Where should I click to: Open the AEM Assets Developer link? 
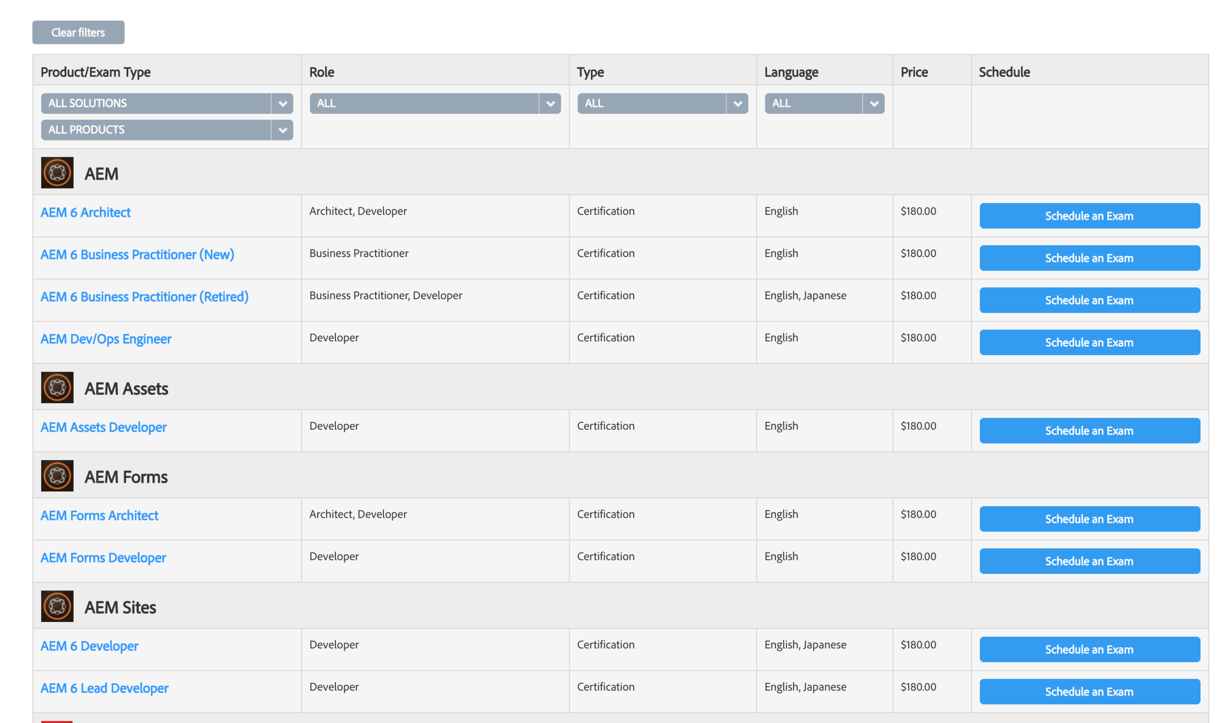tap(104, 427)
